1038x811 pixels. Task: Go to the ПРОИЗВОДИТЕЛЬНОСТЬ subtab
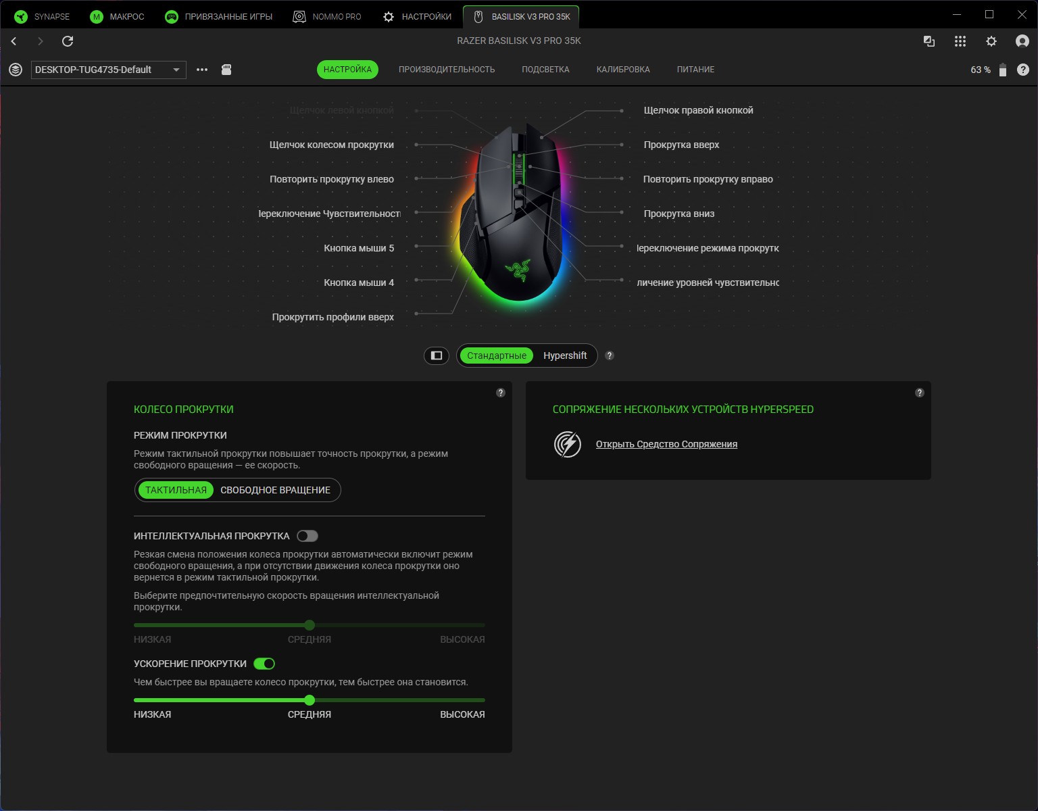tap(447, 70)
